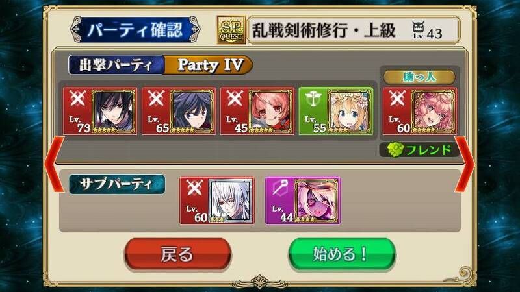Image resolution: width=520 pixels, height=292 pixels.
Task: Select the Lv.60 pink-haired helper character card
Action: 419,111
